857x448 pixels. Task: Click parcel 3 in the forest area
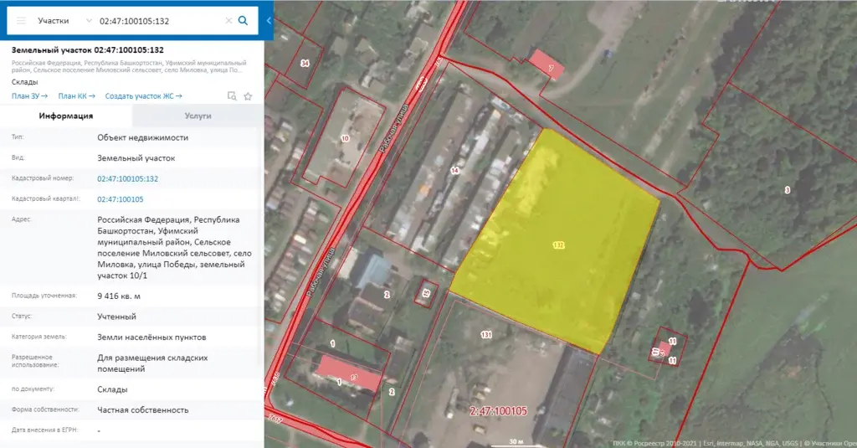[787, 191]
